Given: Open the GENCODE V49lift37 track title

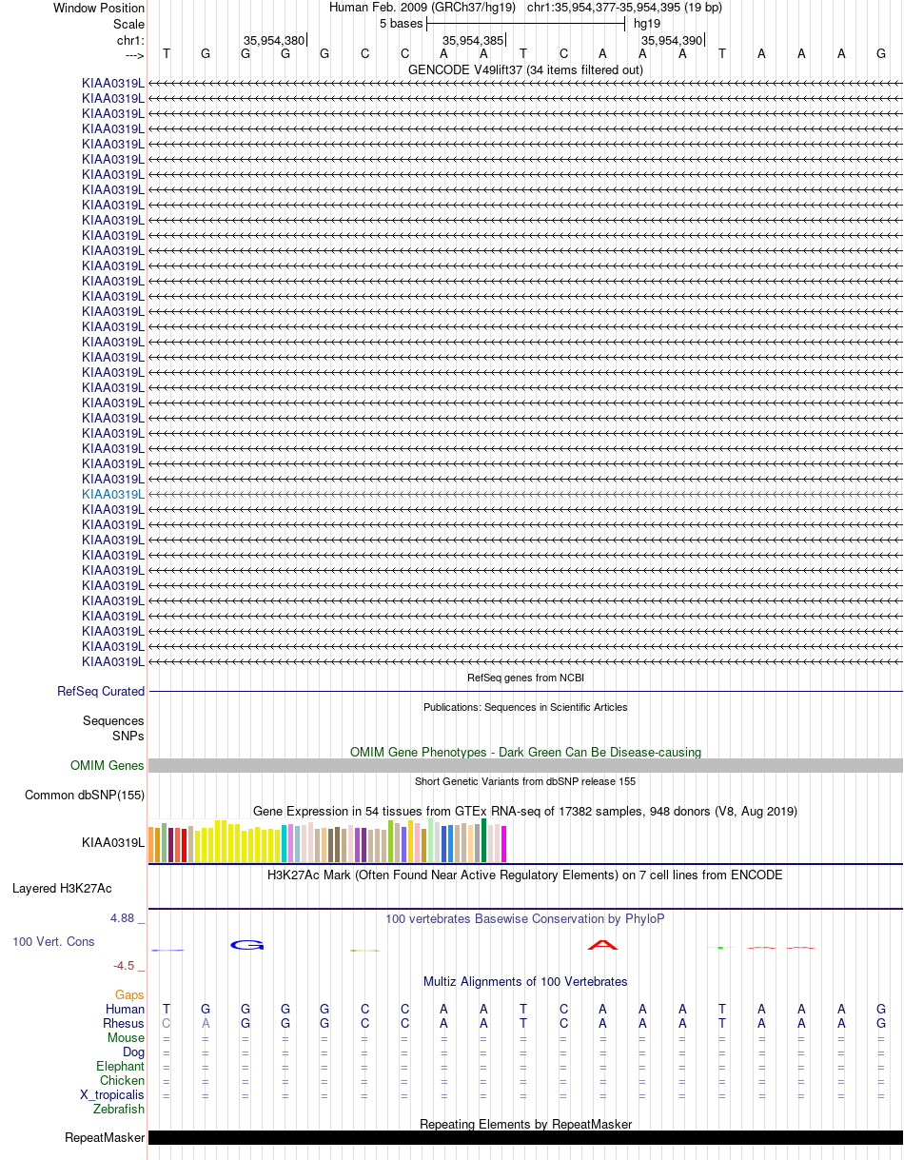Looking at the screenshot, I should tap(525, 69).
